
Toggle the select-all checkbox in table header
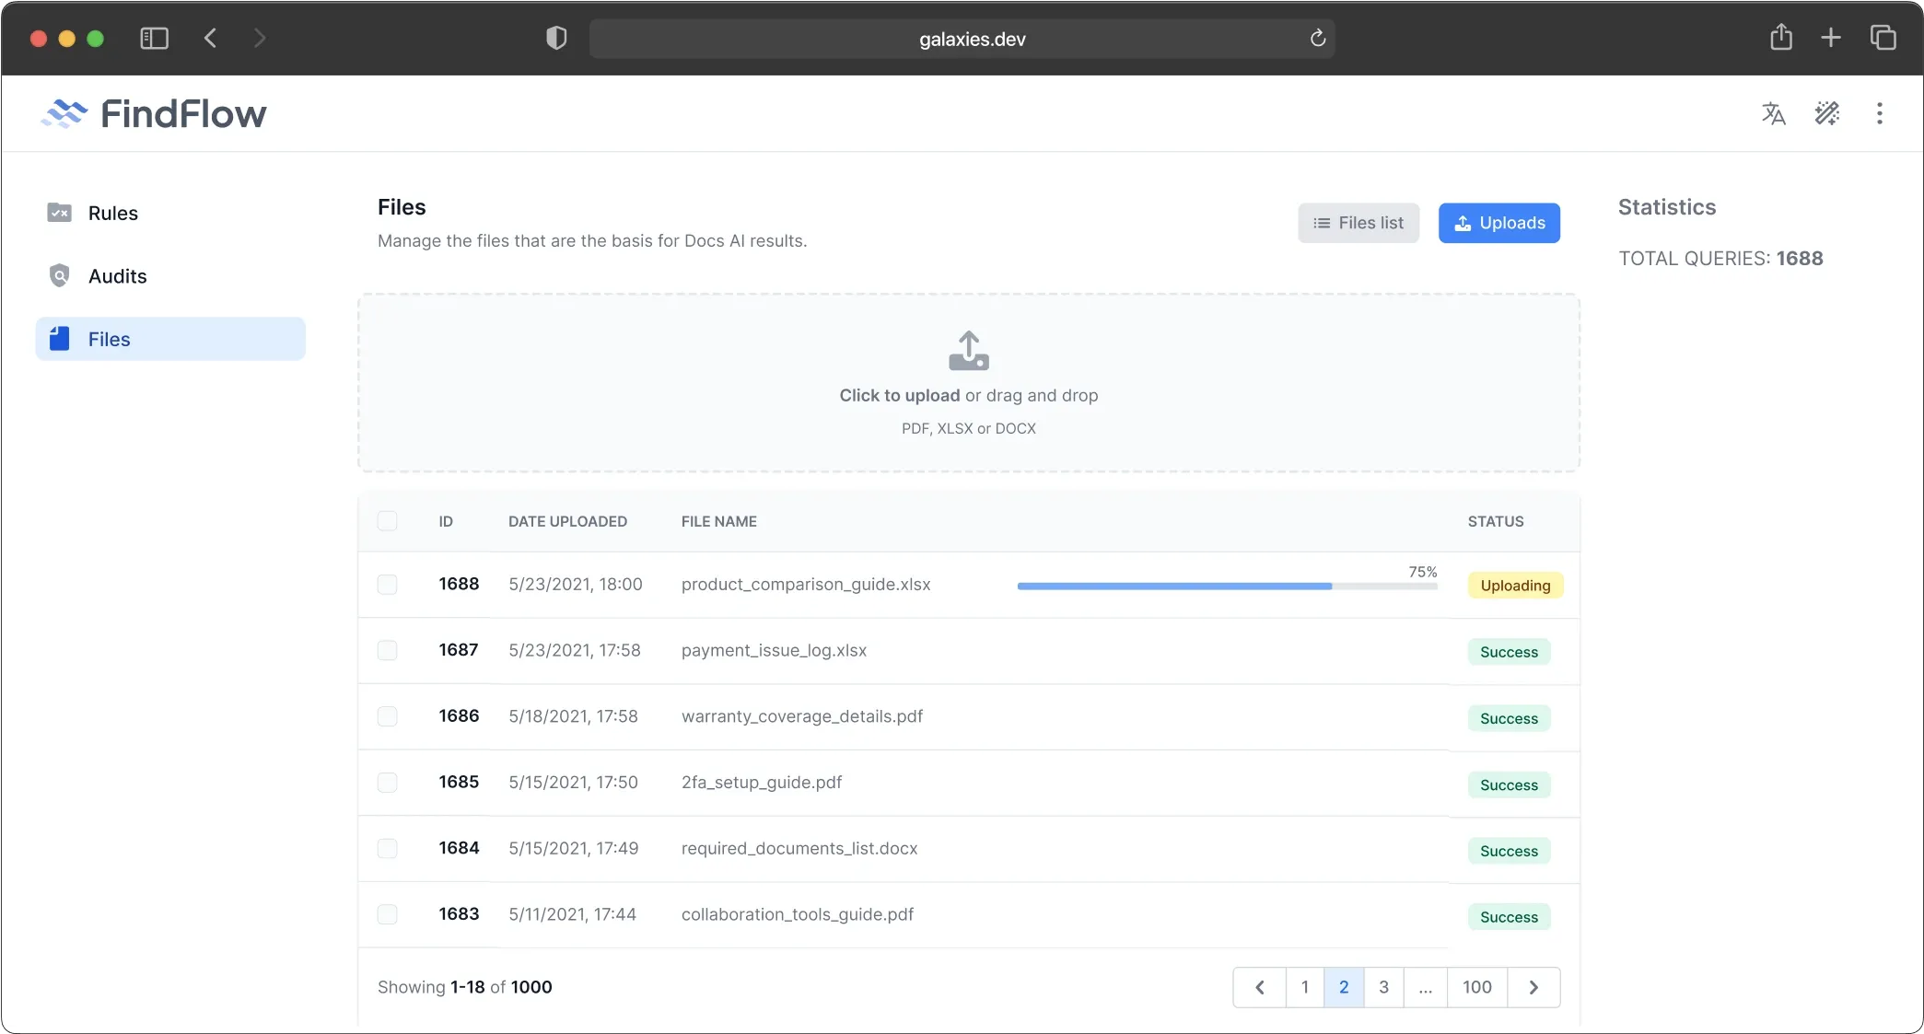(388, 520)
